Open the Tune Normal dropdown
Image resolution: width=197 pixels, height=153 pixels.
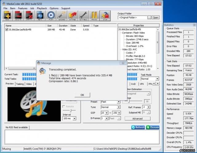[x=119, y=107]
